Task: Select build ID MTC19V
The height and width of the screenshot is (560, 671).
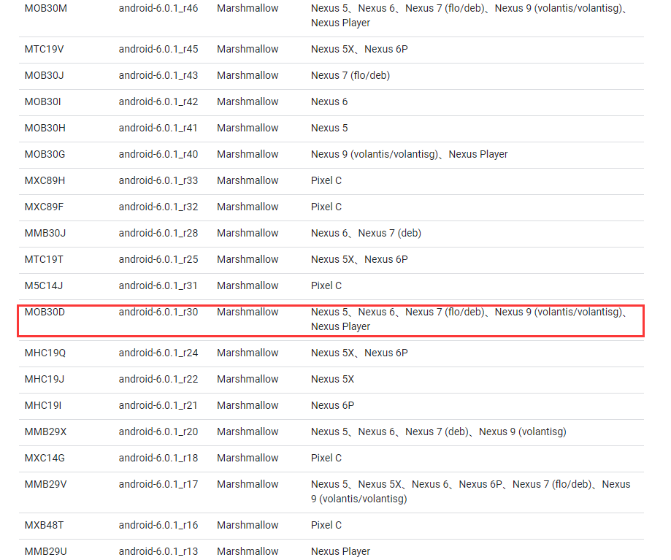Action: 44,49
